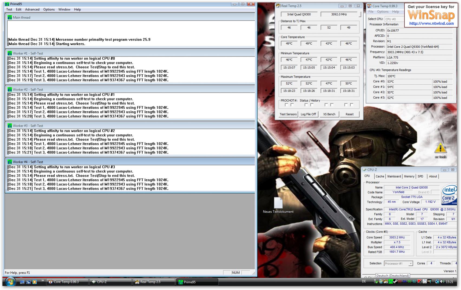The height and width of the screenshot is (290, 461).
Task: Click the DE language indicator in taskbar
Action: pyautogui.click(x=364, y=281)
